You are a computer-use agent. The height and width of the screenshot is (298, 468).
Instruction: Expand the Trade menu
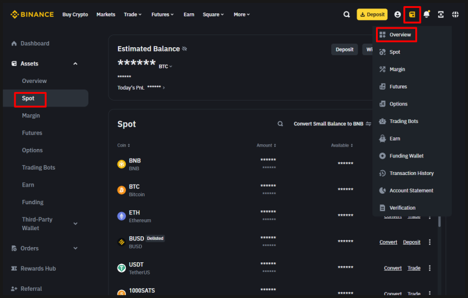click(x=133, y=15)
